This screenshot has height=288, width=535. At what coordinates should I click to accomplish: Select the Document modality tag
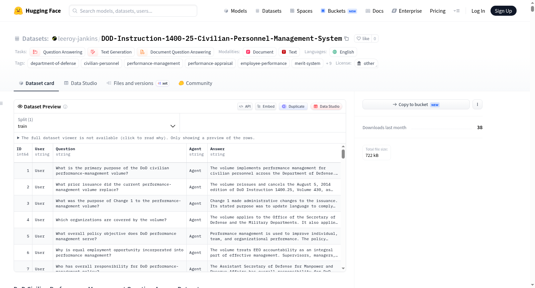[259, 52]
